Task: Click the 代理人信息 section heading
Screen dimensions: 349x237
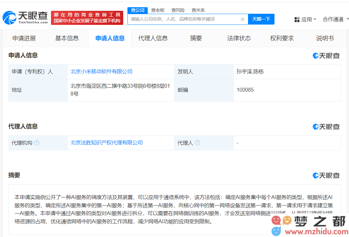Action: pyautogui.click(x=23, y=126)
